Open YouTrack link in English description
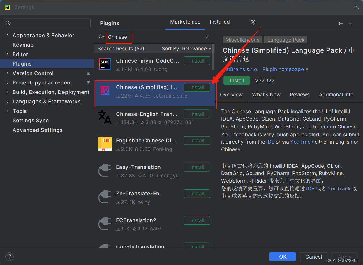The height and width of the screenshot is (265, 363). [x=302, y=142]
